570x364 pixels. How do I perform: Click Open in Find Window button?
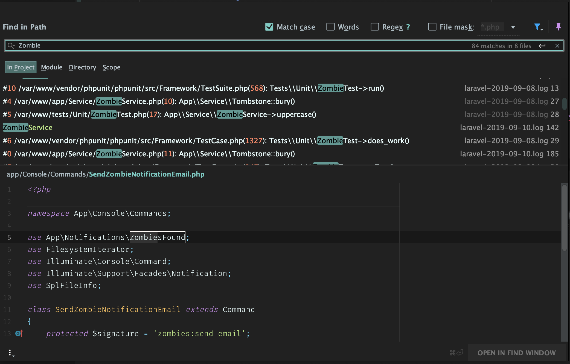pos(516,353)
